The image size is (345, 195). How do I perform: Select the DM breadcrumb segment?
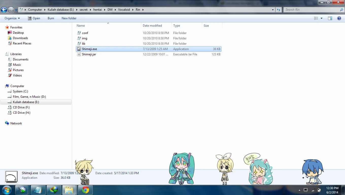[x=110, y=10]
